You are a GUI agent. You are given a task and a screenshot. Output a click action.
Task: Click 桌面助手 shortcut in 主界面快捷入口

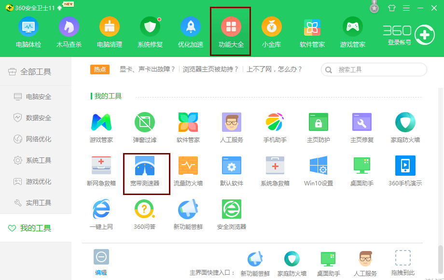[329, 263]
